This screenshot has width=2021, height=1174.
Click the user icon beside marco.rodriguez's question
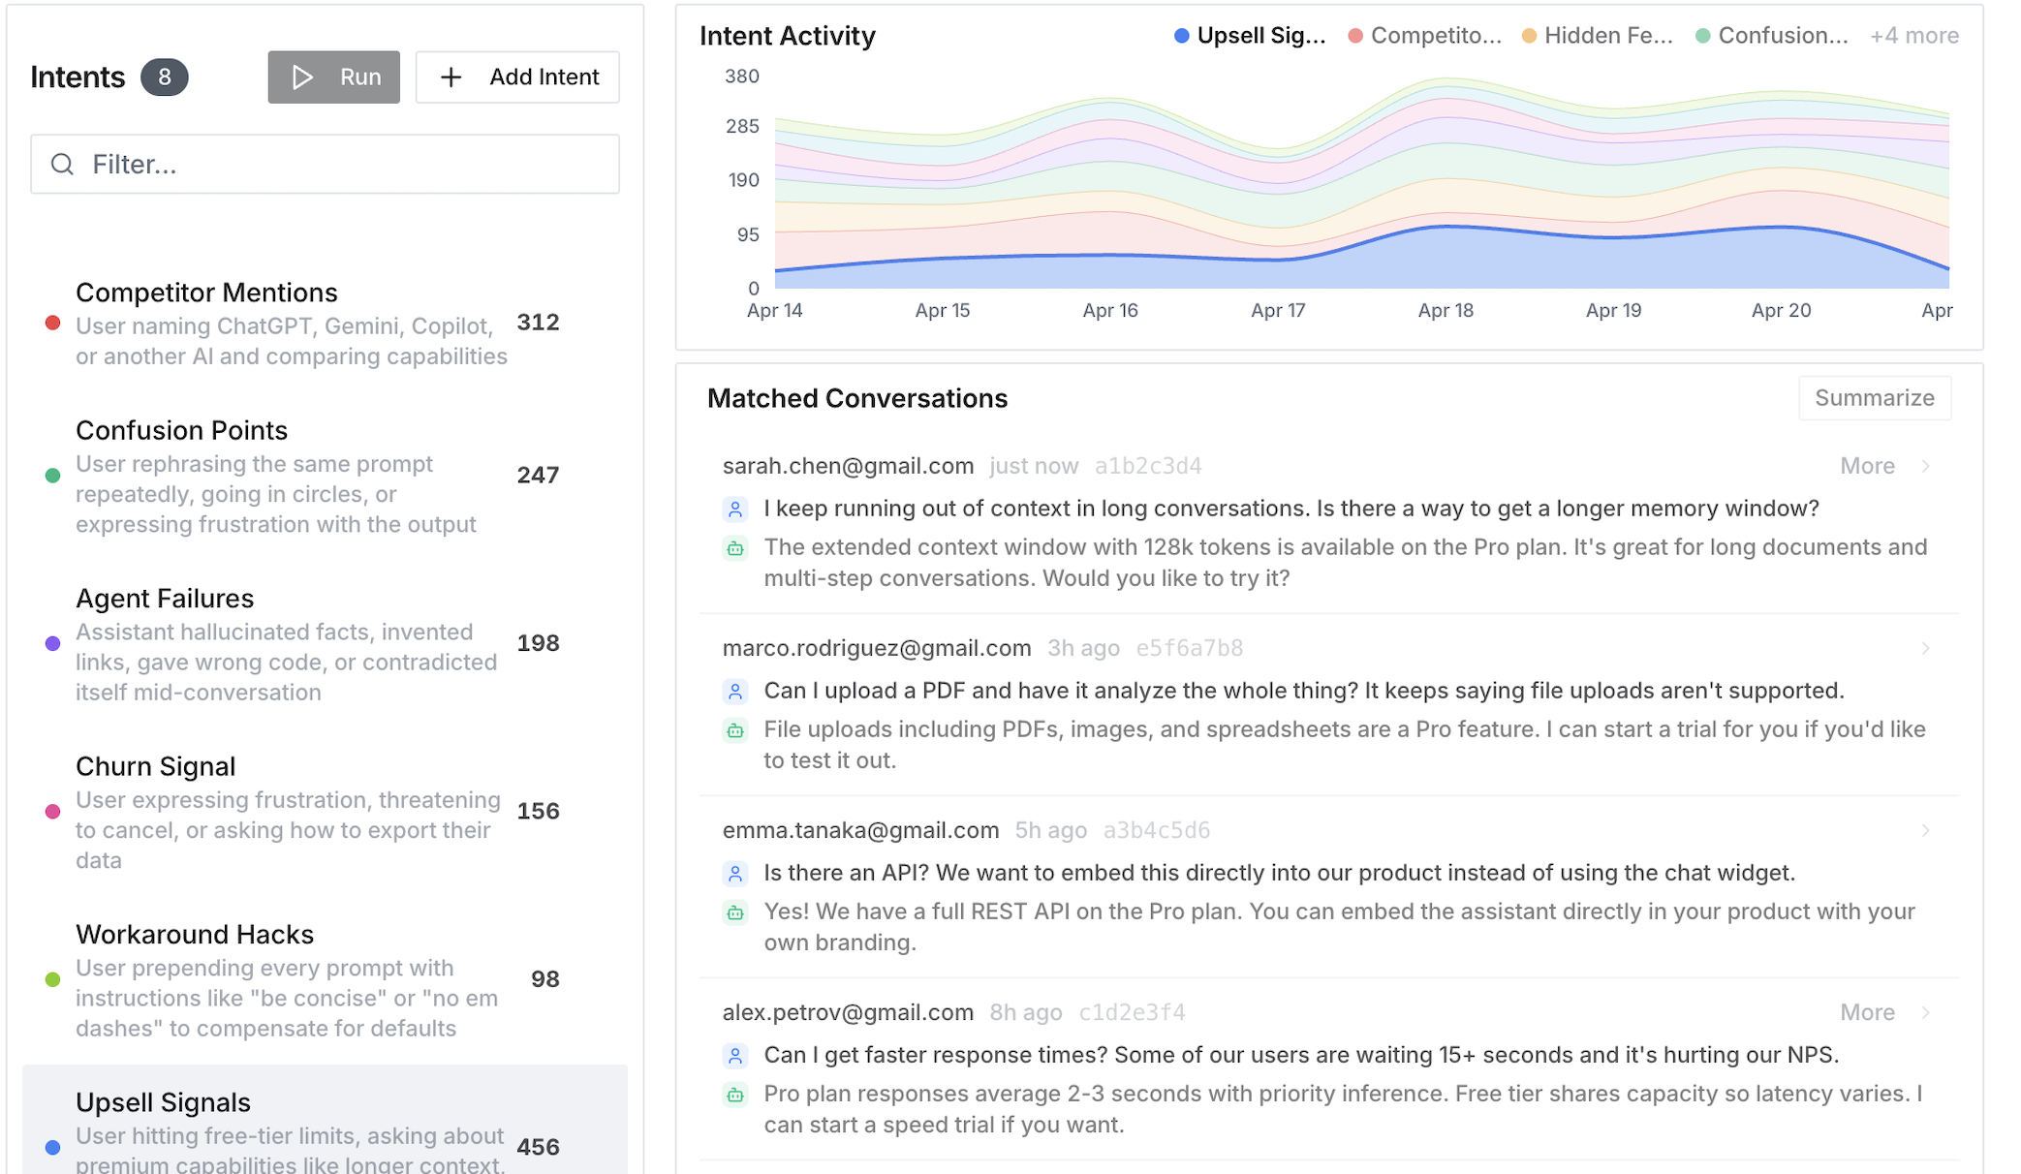tap(734, 691)
